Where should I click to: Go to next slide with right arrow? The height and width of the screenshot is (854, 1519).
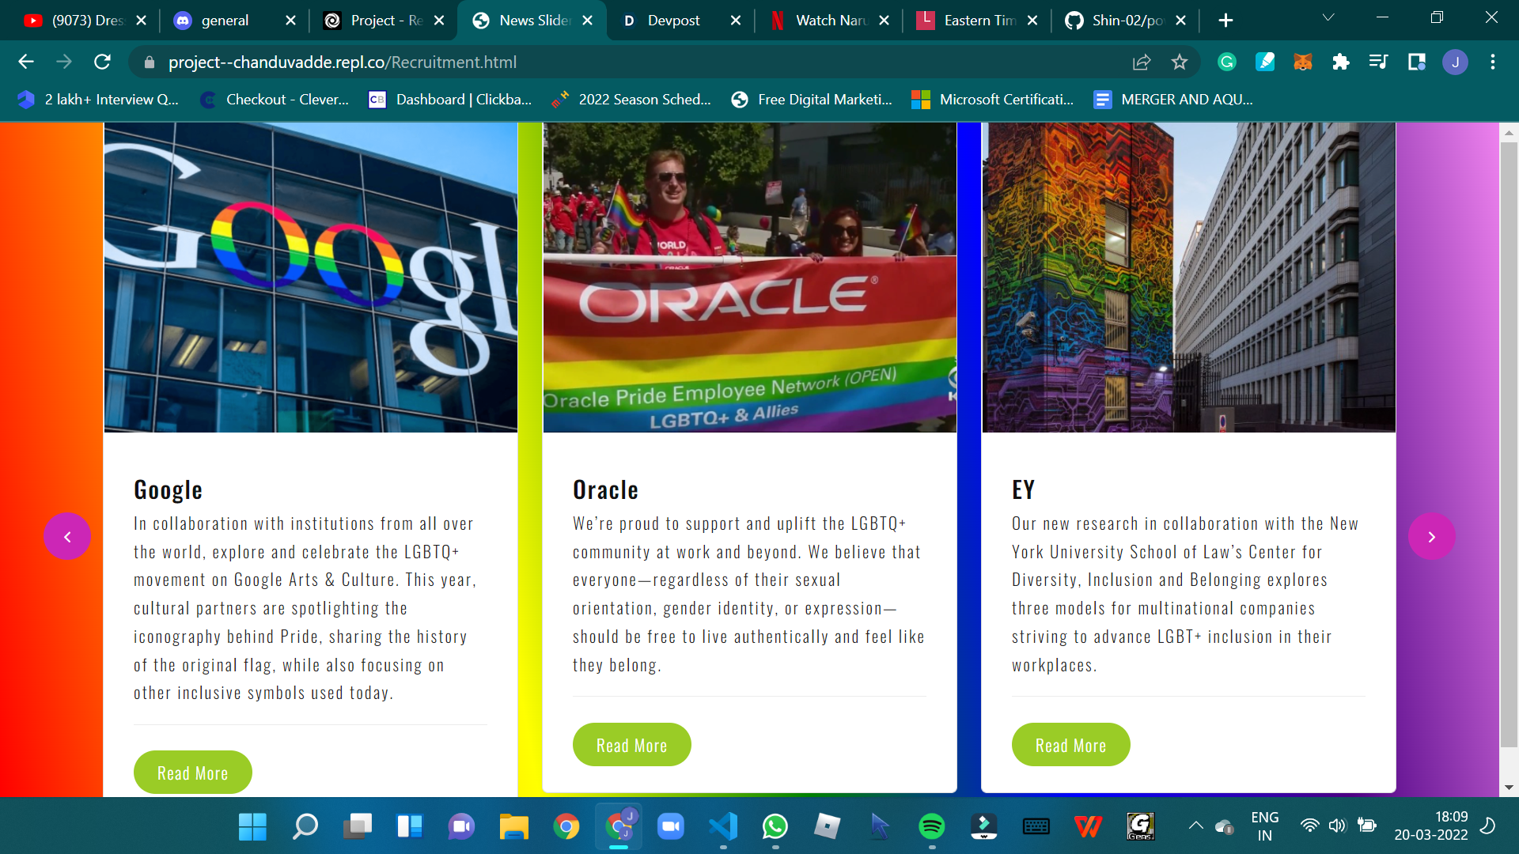(x=1431, y=537)
